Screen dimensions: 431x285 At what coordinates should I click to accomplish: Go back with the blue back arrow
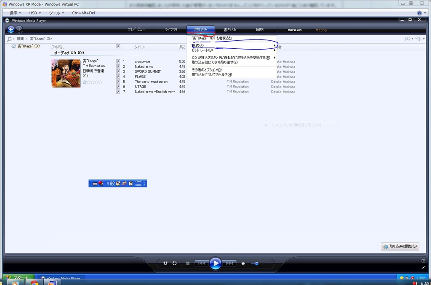pos(11,29)
